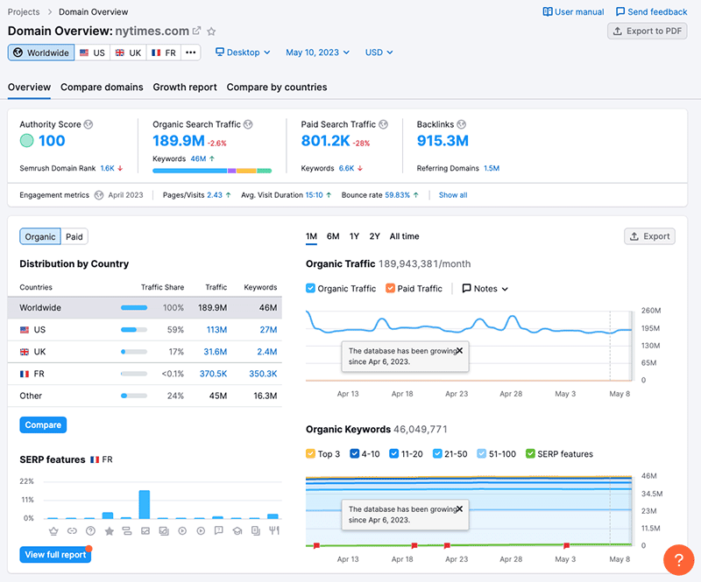Toggle the 51-100 keywords checkbox

481,454
